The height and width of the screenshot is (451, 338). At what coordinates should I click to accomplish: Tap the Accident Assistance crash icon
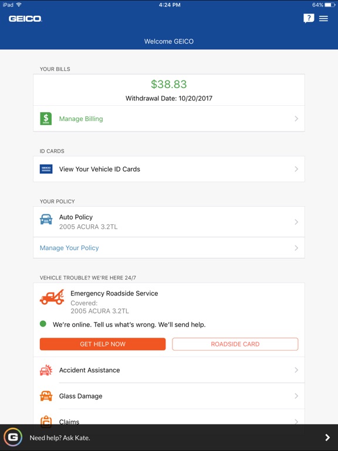[x=46, y=370]
